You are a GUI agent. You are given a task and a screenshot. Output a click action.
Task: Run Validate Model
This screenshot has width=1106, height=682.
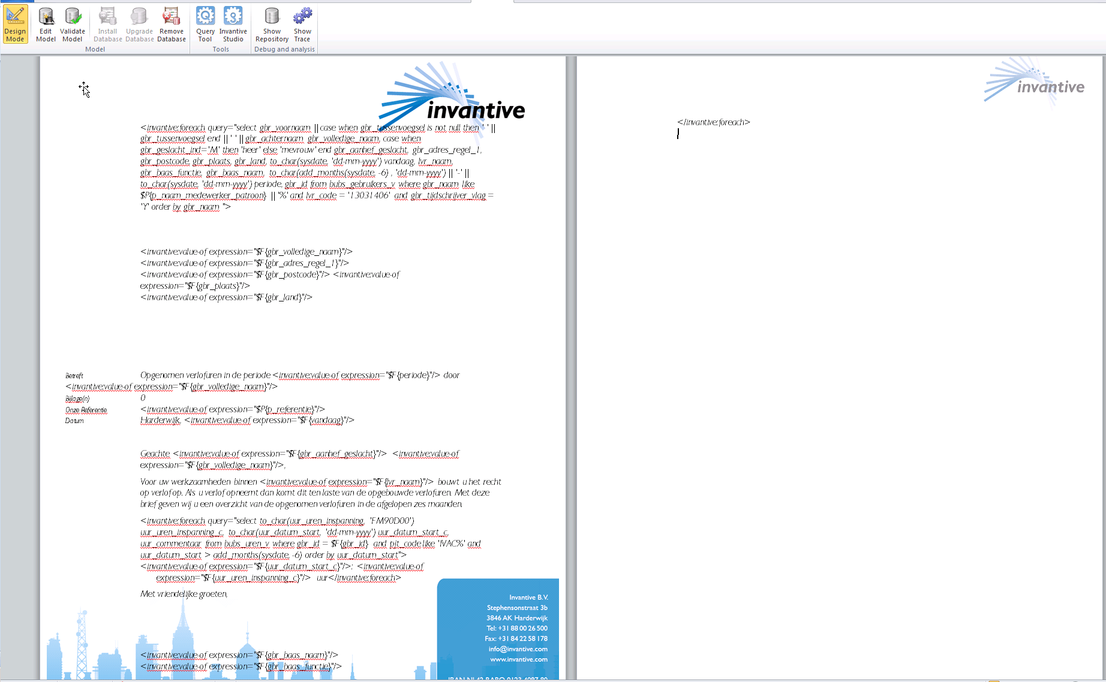73,25
